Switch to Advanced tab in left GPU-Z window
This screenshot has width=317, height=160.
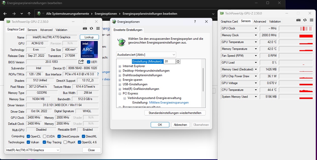(46, 30)
